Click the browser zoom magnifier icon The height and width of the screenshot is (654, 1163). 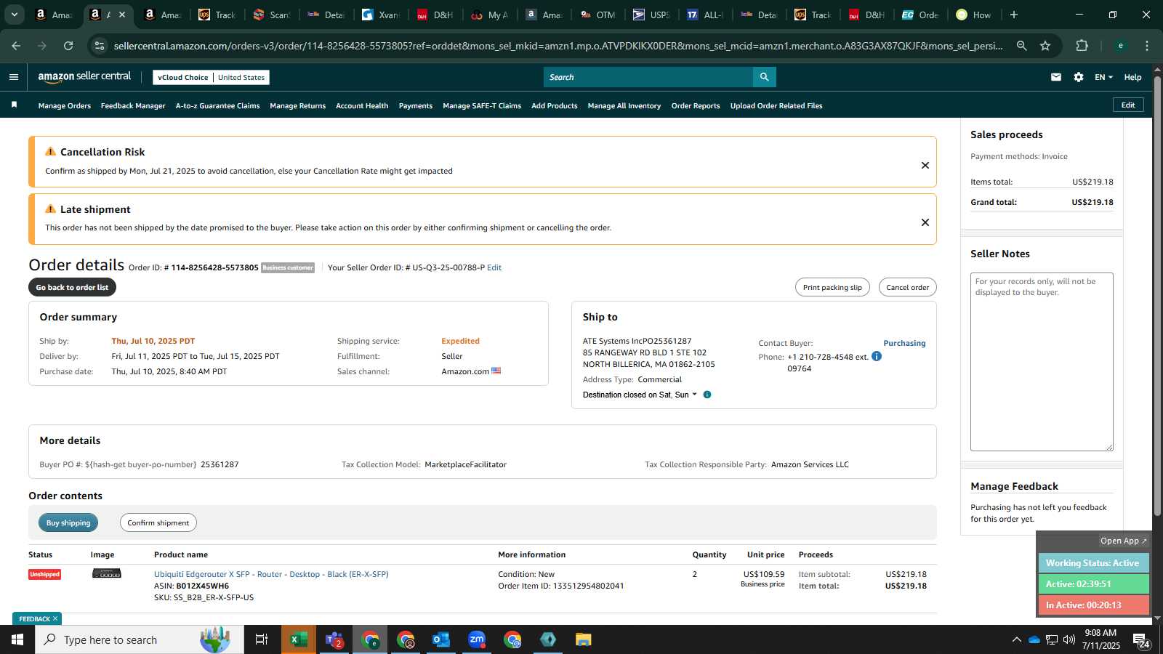point(1022,46)
